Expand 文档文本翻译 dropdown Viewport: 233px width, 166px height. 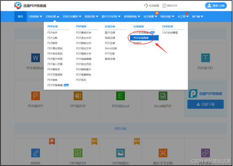[72, 16]
